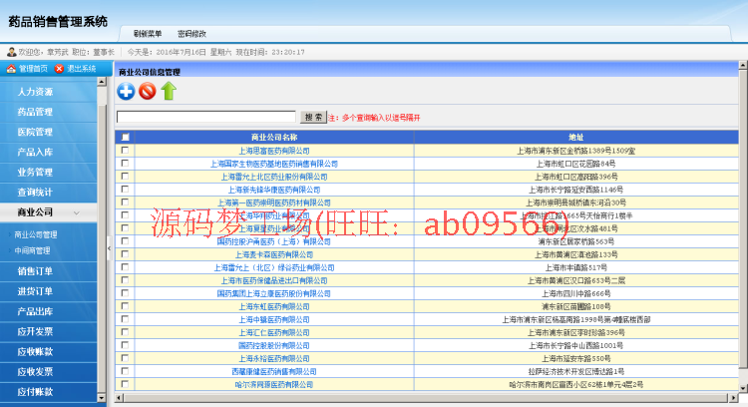Image resolution: width=748 pixels, height=407 pixels.
Task: Expand the 查询统计 sidebar section
Action: tap(48, 193)
